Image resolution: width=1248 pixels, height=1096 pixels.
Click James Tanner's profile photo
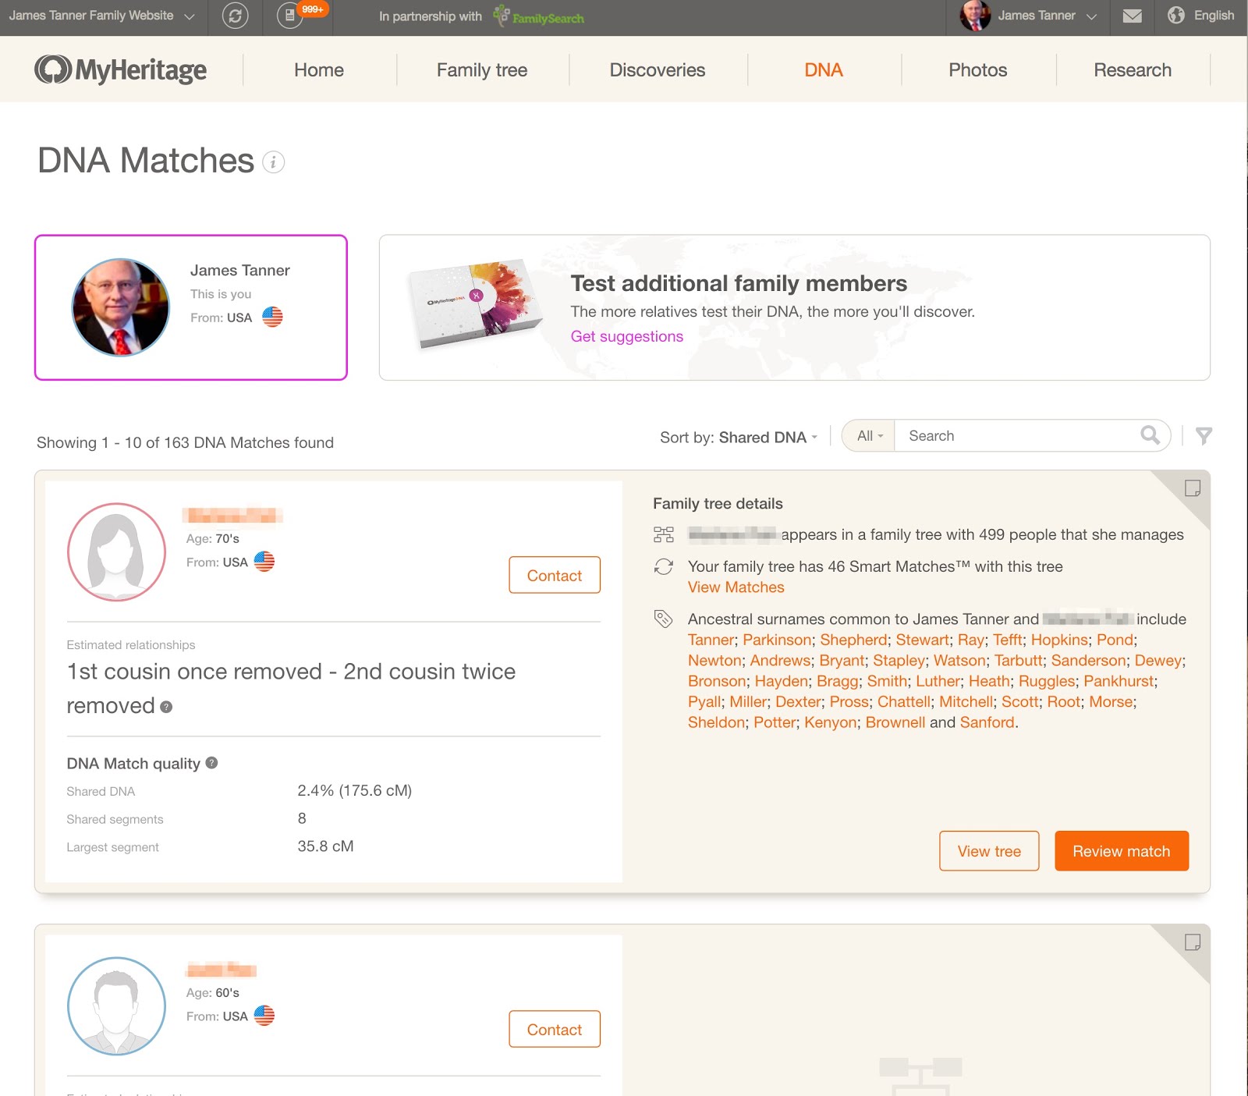[121, 307]
